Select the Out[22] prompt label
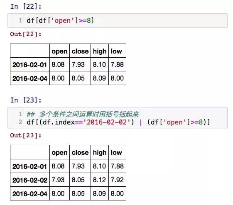Image resolution: width=233 pixels, height=205 pixels. tap(26, 34)
